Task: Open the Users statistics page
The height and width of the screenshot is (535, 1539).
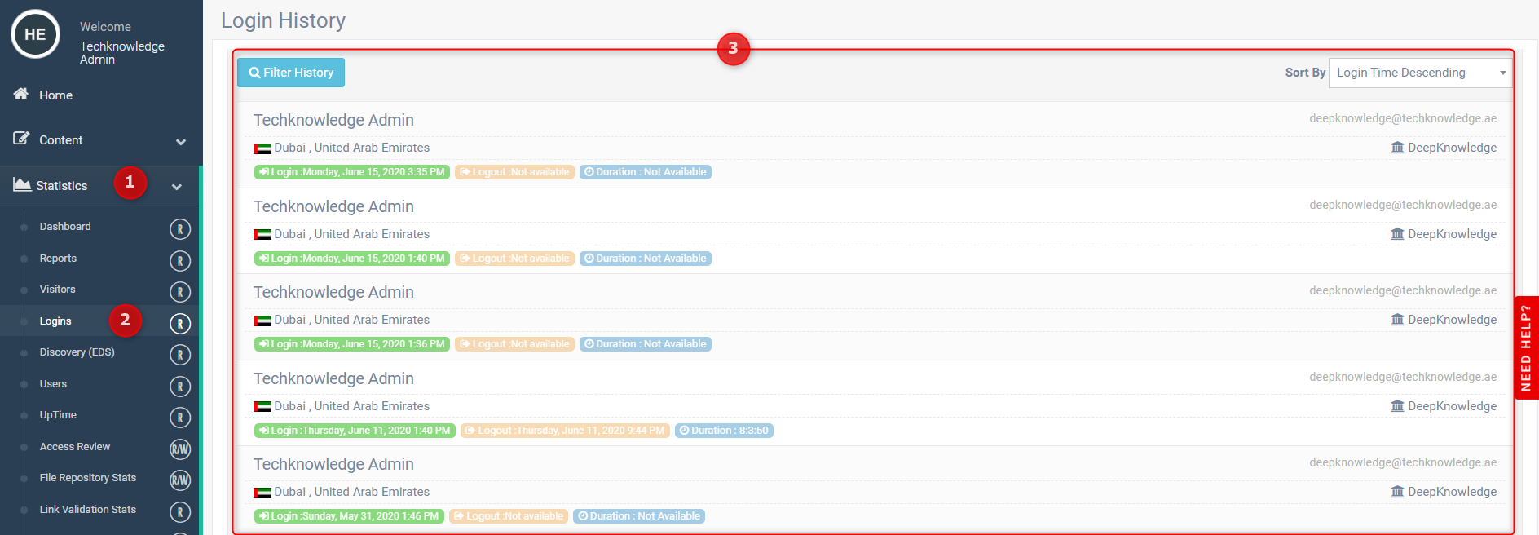Action: coord(53,384)
